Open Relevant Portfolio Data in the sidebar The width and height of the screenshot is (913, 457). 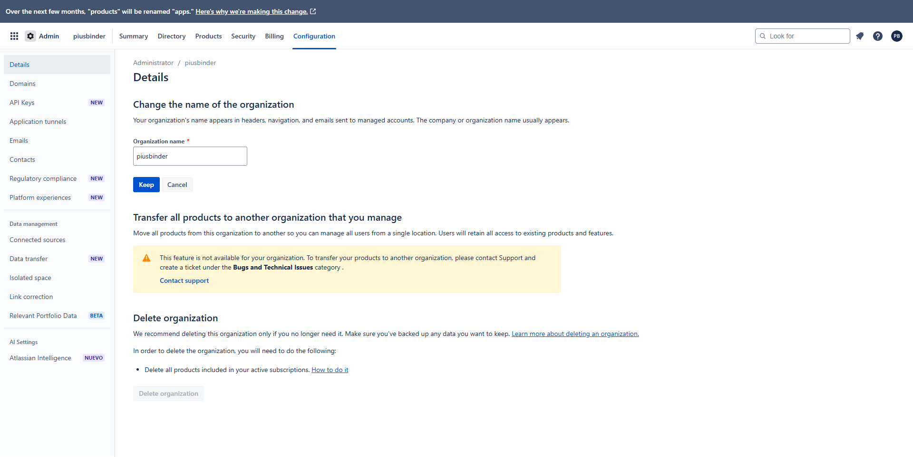click(57, 316)
